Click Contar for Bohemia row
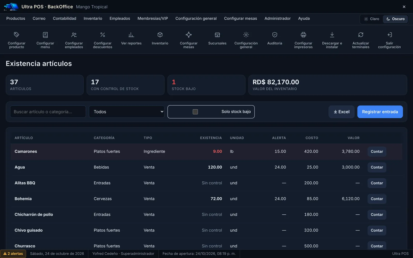 [x=377, y=199]
